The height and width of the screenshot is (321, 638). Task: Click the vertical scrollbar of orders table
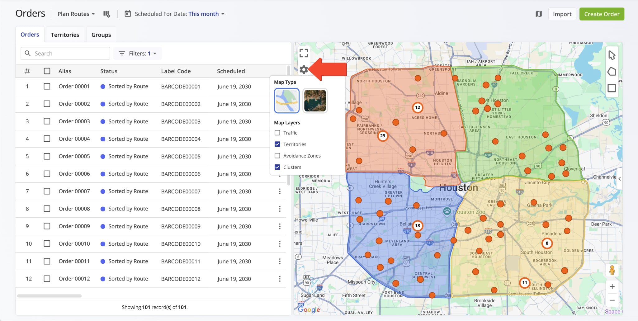(289, 125)
